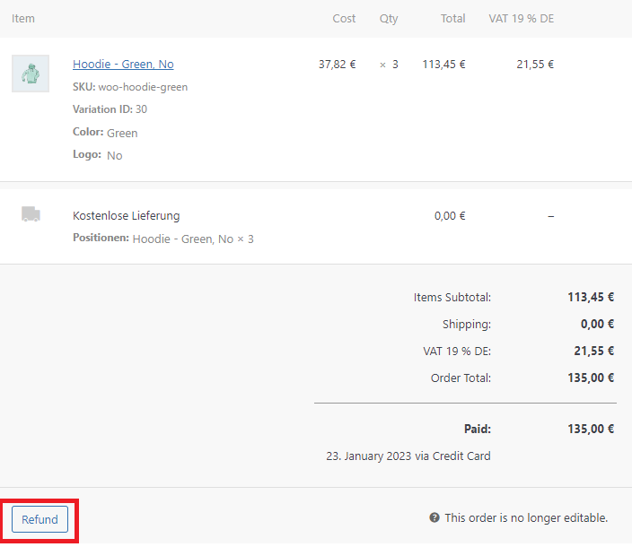Click the Logo: No attribute

point(97,155)
